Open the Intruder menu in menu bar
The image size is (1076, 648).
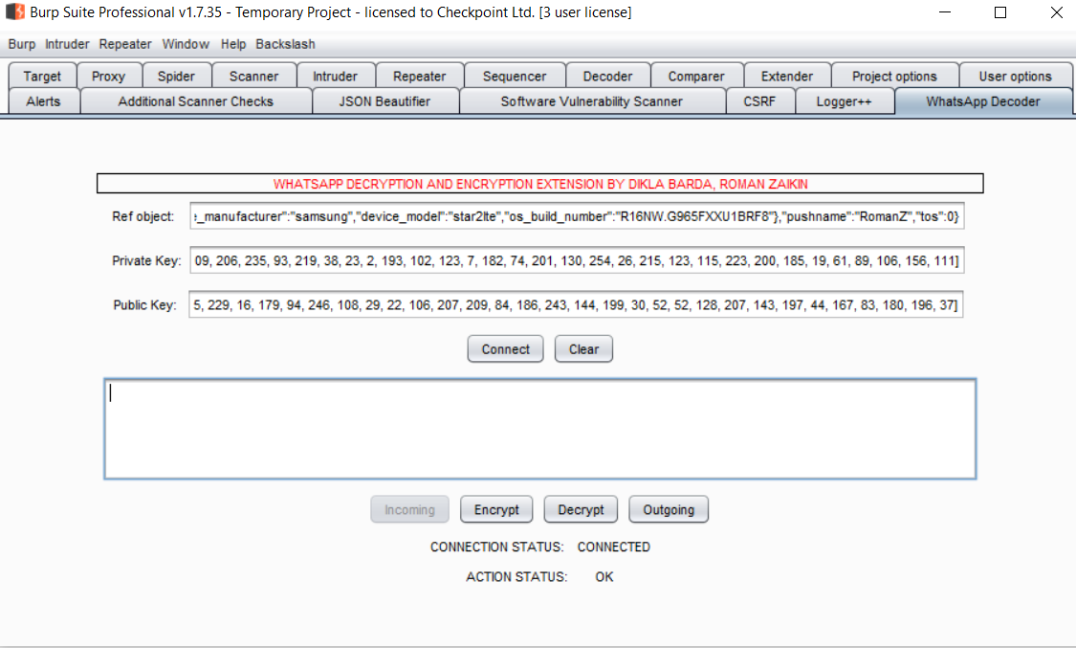[x=67, y=44]
